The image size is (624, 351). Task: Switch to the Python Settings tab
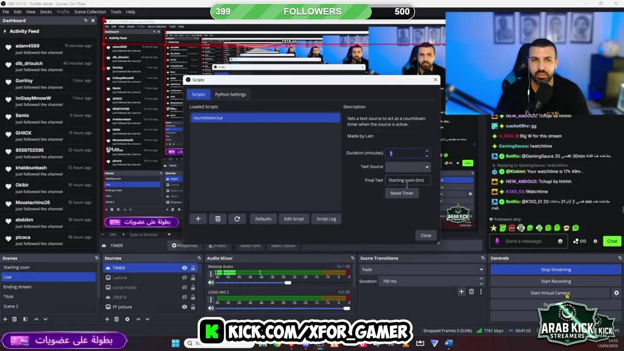tap(231, 95)
